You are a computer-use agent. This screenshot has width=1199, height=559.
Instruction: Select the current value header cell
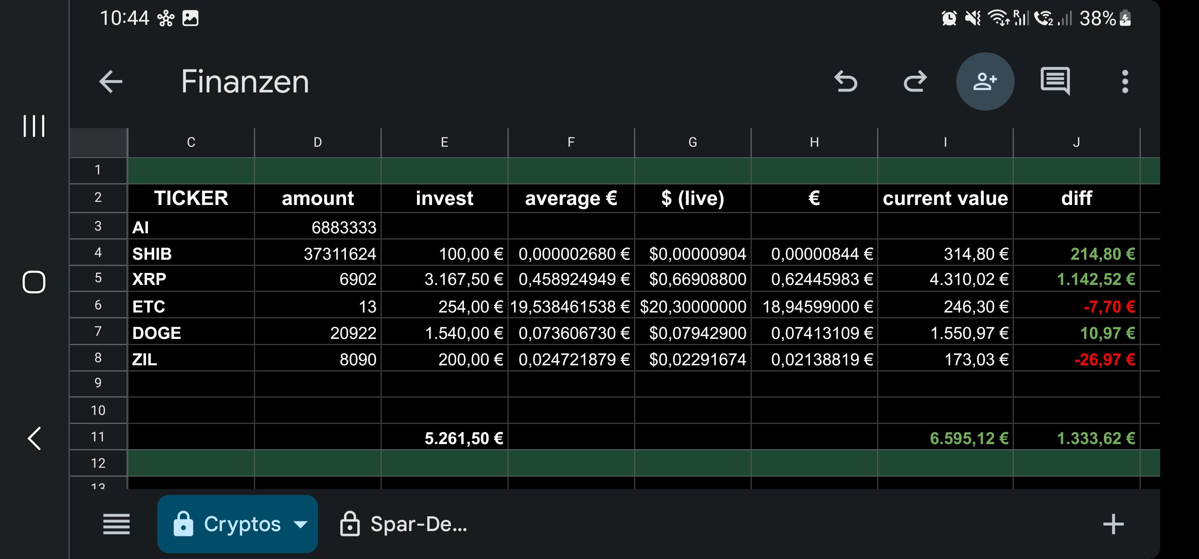tap(945, 198)
